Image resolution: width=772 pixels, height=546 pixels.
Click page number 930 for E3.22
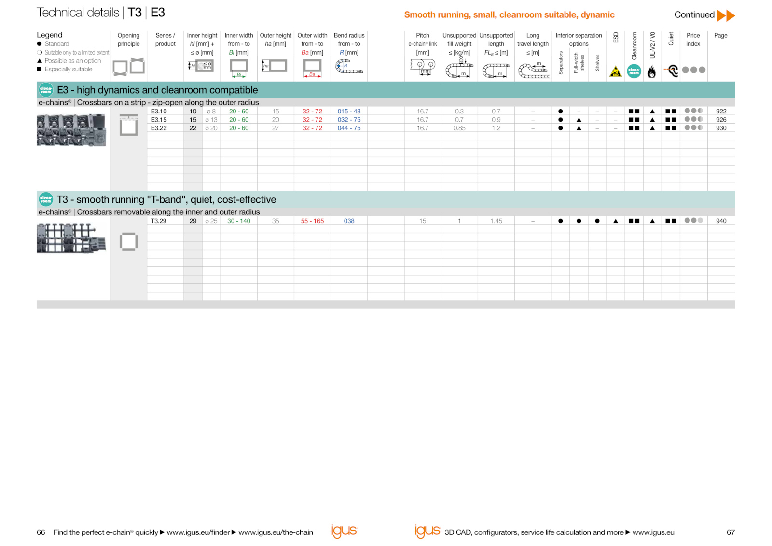click(x=721, y=128)
